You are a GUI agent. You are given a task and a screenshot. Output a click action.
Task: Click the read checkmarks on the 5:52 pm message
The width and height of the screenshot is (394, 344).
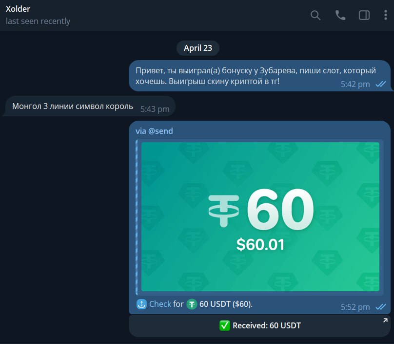point(381,307)
